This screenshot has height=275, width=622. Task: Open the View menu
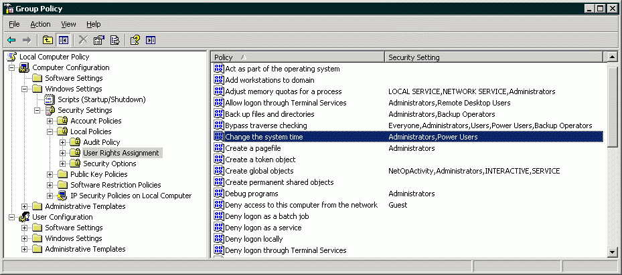click(68, 24)
